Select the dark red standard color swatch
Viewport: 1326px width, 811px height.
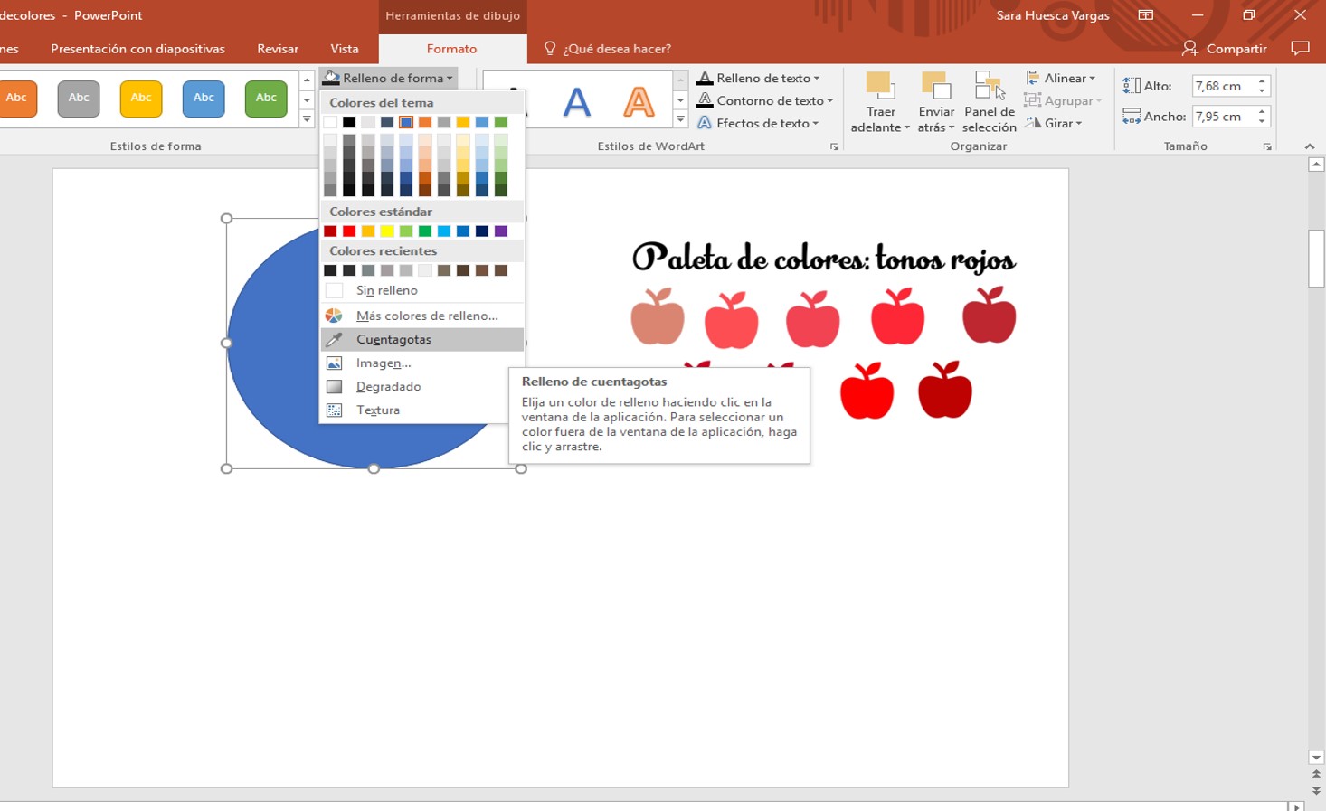coord(329,231)
